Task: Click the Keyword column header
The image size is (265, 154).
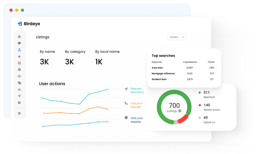Action: [157, 62]
